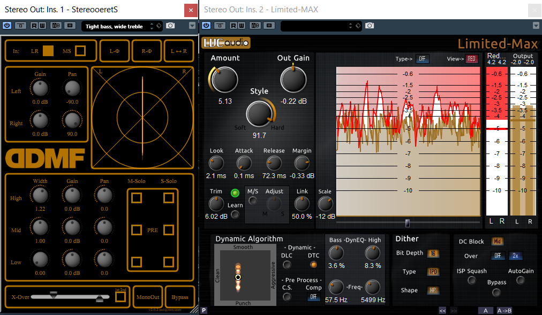Click the A->B copy button

(x=505, y=310)
